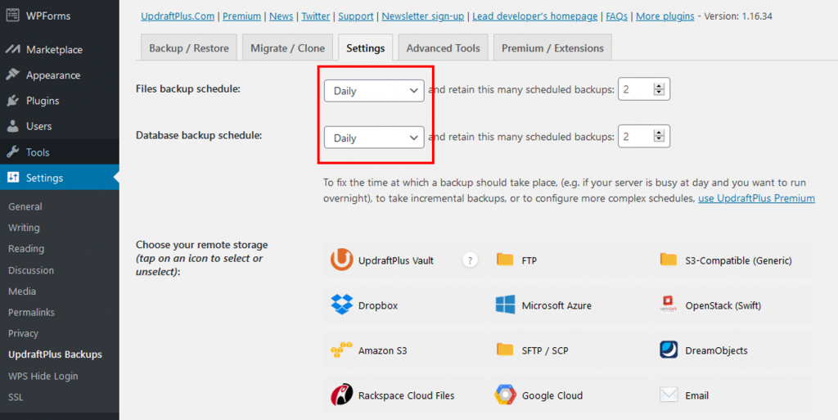Screen dimensions: 838x420
Task: Choose the Email storage envelope icon
Action: coord(669,395)
